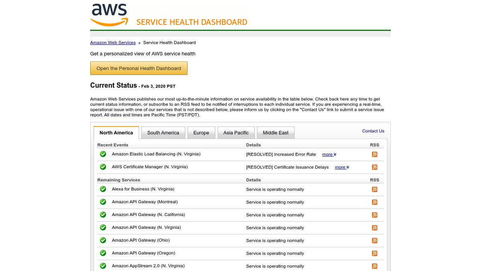Click 'Amazon API Gateway (N. California)' text
The width and height of the screenshot is (481, 271).
(x=148, y=215)
